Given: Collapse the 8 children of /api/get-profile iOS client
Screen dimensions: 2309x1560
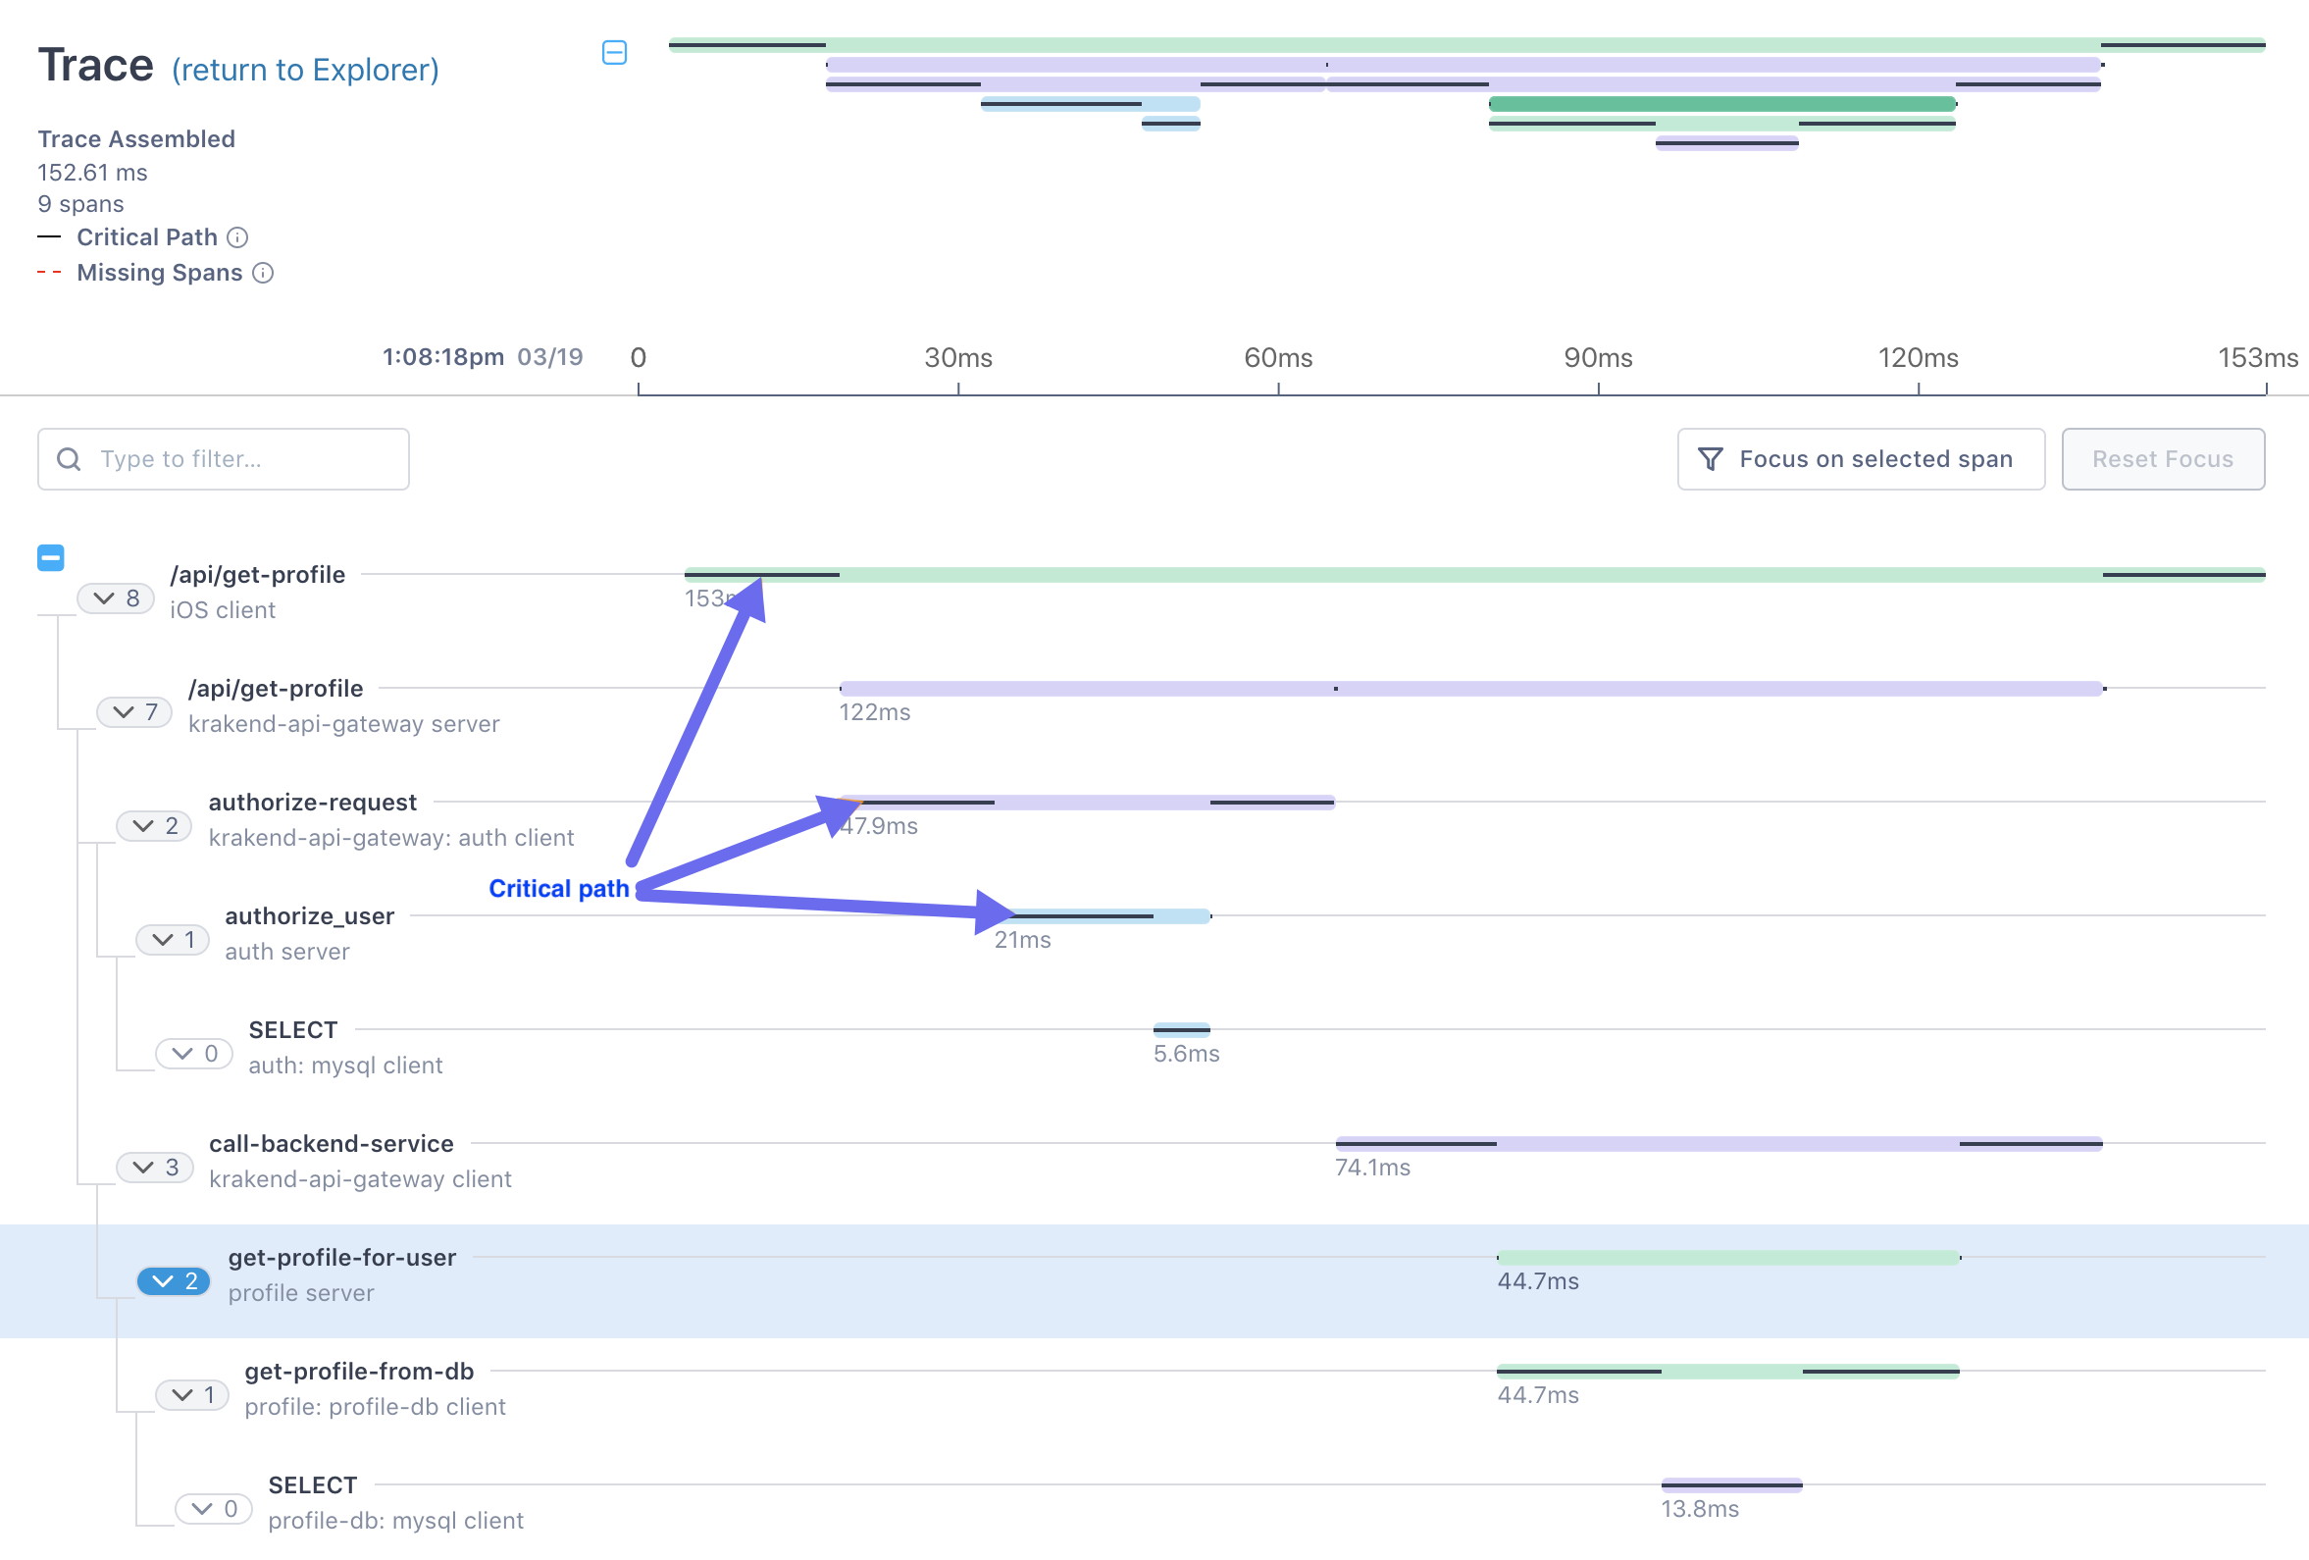Looking at the screenshot, I should pos(115,598).
